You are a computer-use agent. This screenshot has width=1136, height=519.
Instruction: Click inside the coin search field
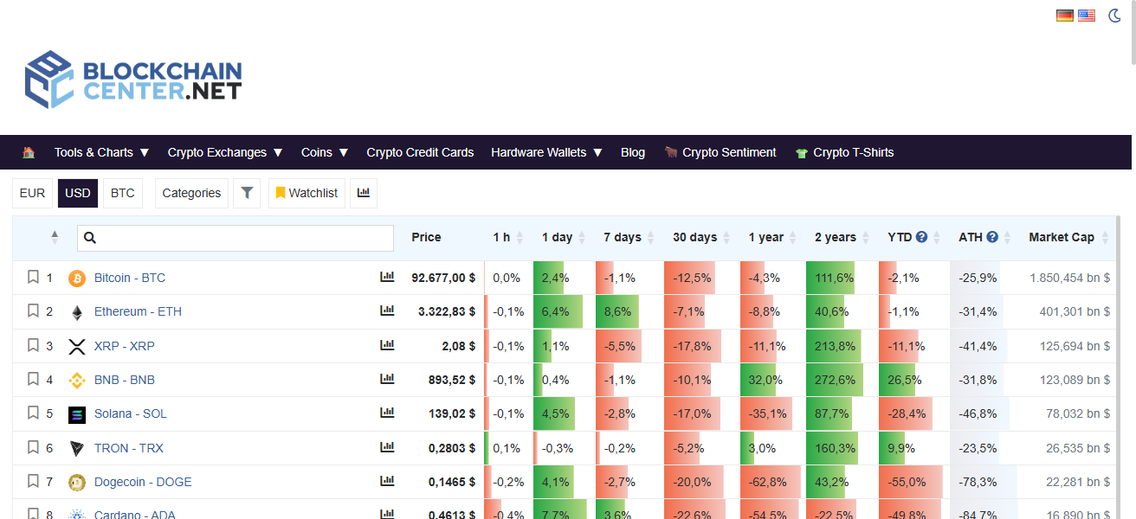click(234, 236)
